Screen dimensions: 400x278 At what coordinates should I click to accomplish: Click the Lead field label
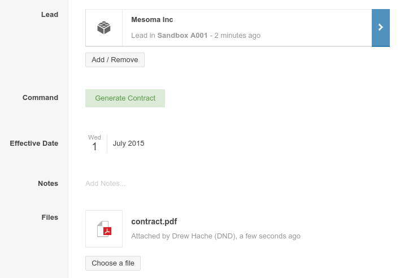50,15
